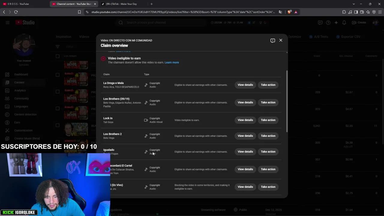Tick the select-all checkbox beside Live stream header
Image resolution: width=384 pixels, height=216 pixels.
(58, 56)
